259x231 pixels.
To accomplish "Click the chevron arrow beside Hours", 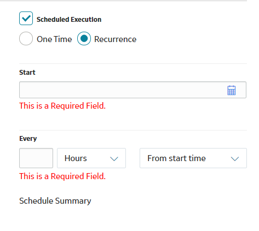I will (114, 159).
